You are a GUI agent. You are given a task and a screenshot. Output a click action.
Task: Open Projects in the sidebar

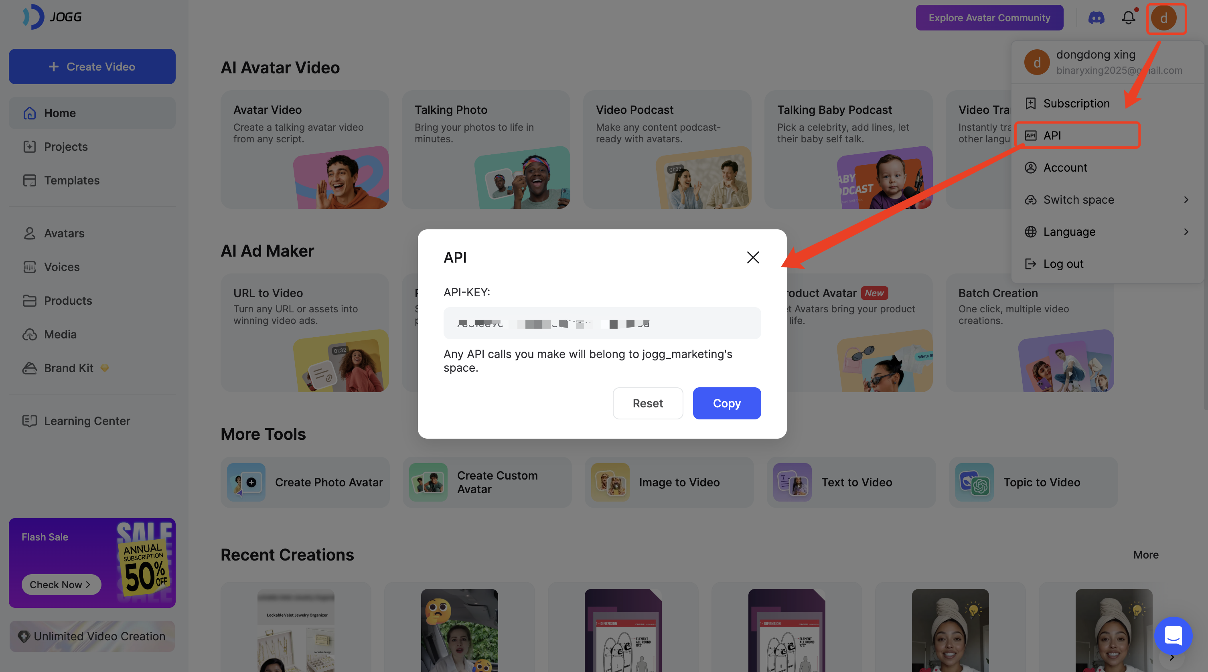(92, 147)
